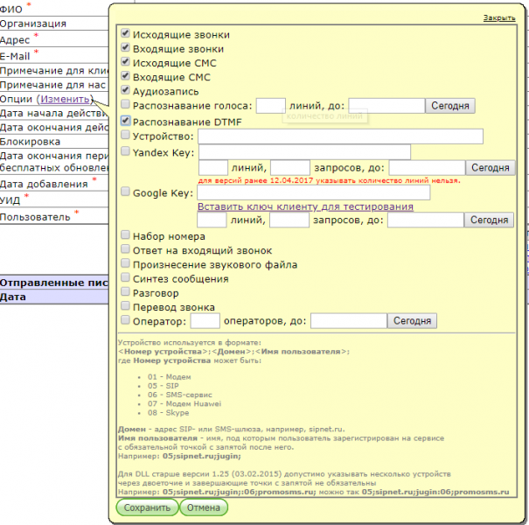Check the Yandex Key option
Image resolution: width=529 pixels, height=525 pixels.
pyautogui.click(x=125, y=150)
